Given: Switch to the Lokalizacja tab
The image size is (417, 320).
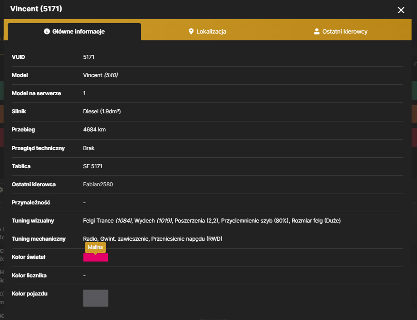Looking at the screenshot, I should coord(208,31).
